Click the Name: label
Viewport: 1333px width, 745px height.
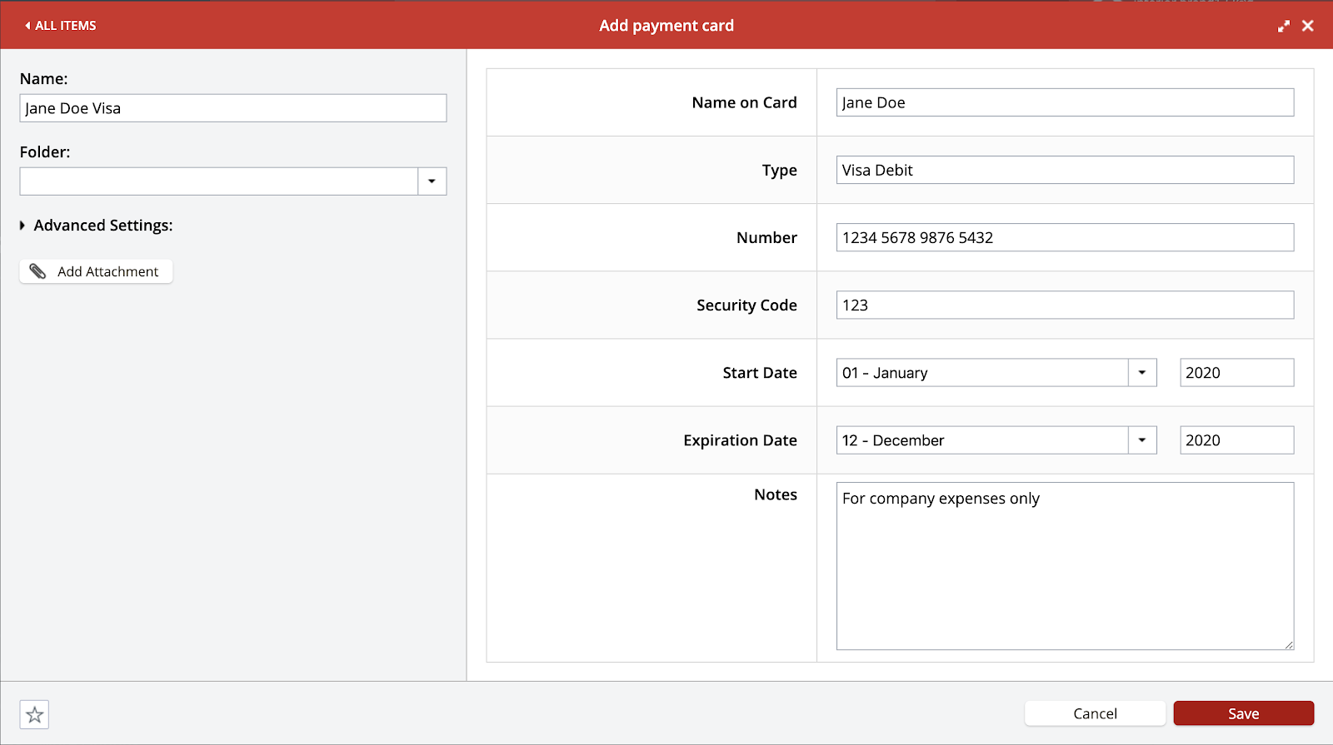(x=44, y=79)
